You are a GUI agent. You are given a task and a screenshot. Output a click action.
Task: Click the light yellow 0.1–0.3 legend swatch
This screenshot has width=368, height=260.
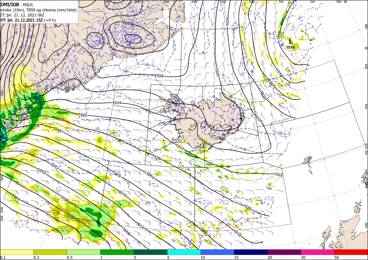pos(17,252)
